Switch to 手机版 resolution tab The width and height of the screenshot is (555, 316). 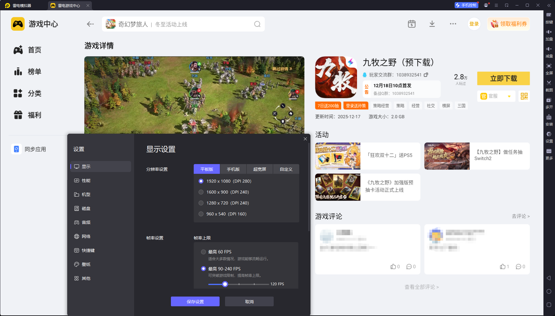(233, 169)
